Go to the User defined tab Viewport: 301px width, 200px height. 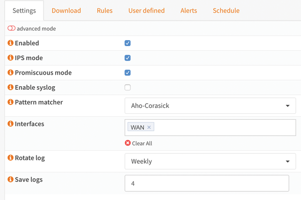click(146, 11)
